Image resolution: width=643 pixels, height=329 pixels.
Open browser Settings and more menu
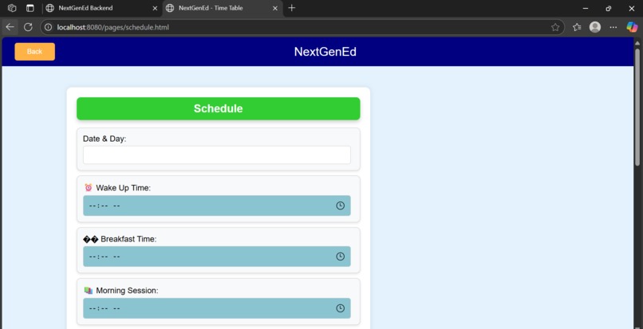pyautogui.click(x=613, y=27)
